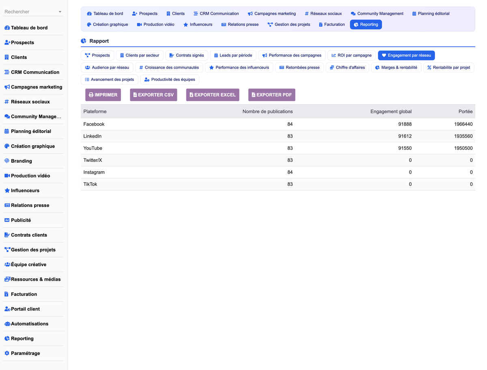Show Performance des influenceurs report
Image resolution: width=487 pixels, height=370 pixels.
click(x=239, y=68)
